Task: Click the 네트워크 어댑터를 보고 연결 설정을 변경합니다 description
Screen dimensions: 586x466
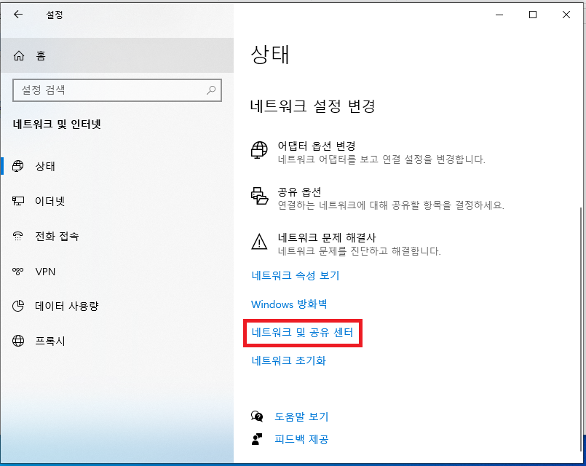Action: pyautogui.click(x=381, y=159)
